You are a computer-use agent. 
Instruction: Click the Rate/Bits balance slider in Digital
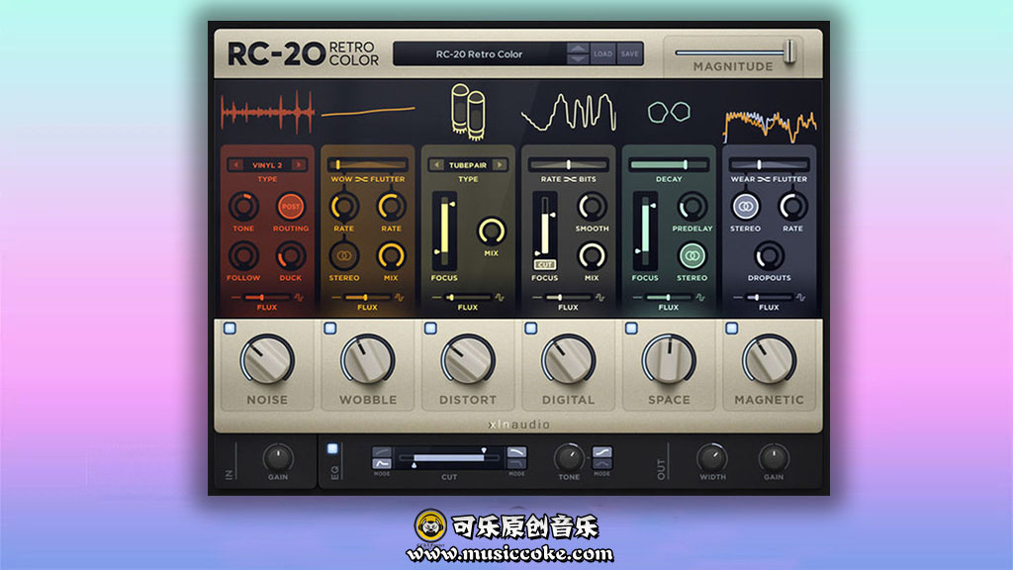click(x=569, y=165)
